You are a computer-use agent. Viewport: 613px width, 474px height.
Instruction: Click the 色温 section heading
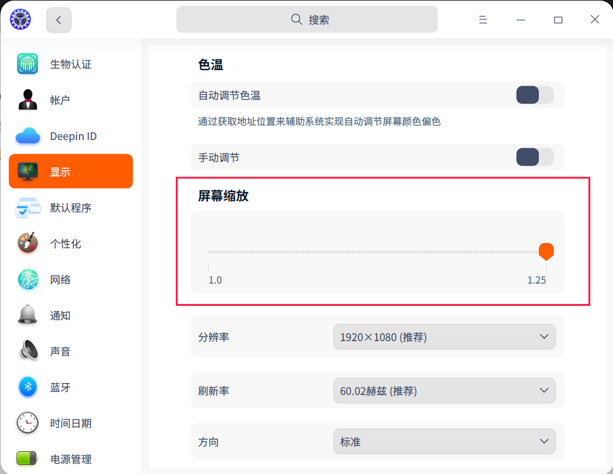tap(211, 65)
